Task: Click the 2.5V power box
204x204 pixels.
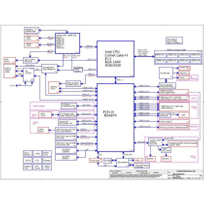Action: (37, 160)
